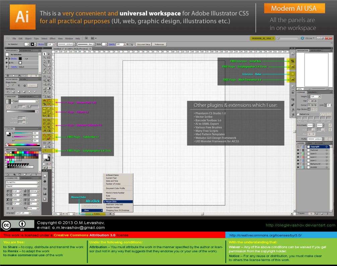
Task: Select the Gradient tool
Action: pos(49,88)
